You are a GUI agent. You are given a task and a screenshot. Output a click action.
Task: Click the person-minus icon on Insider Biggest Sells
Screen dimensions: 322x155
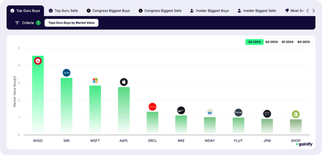point(239,11)
